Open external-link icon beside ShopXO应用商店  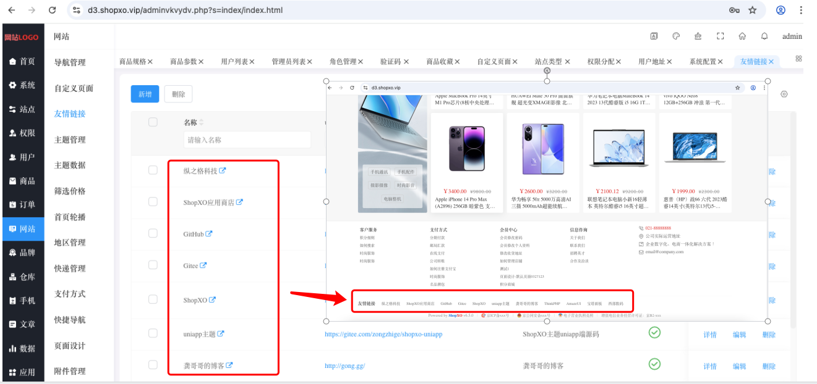239,202
